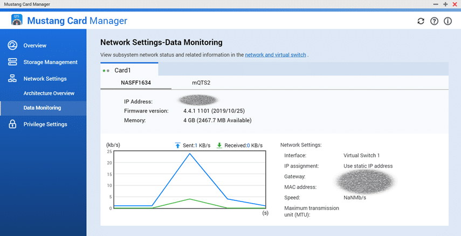Click the Maximum transmission unit (MTU) label
Screen dimensions: 461x236
[311, 211]
